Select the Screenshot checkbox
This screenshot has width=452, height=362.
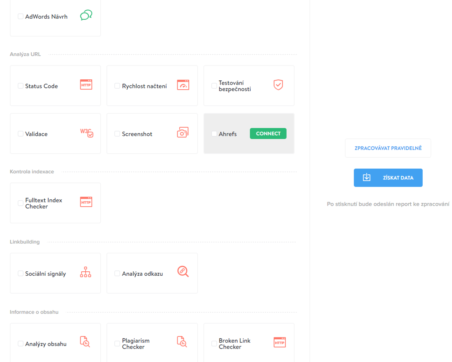(117, 134)
